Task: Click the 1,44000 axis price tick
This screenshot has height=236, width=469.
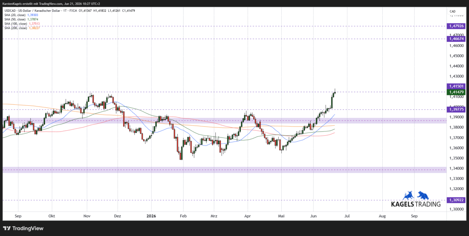Action: pos(456,66)
